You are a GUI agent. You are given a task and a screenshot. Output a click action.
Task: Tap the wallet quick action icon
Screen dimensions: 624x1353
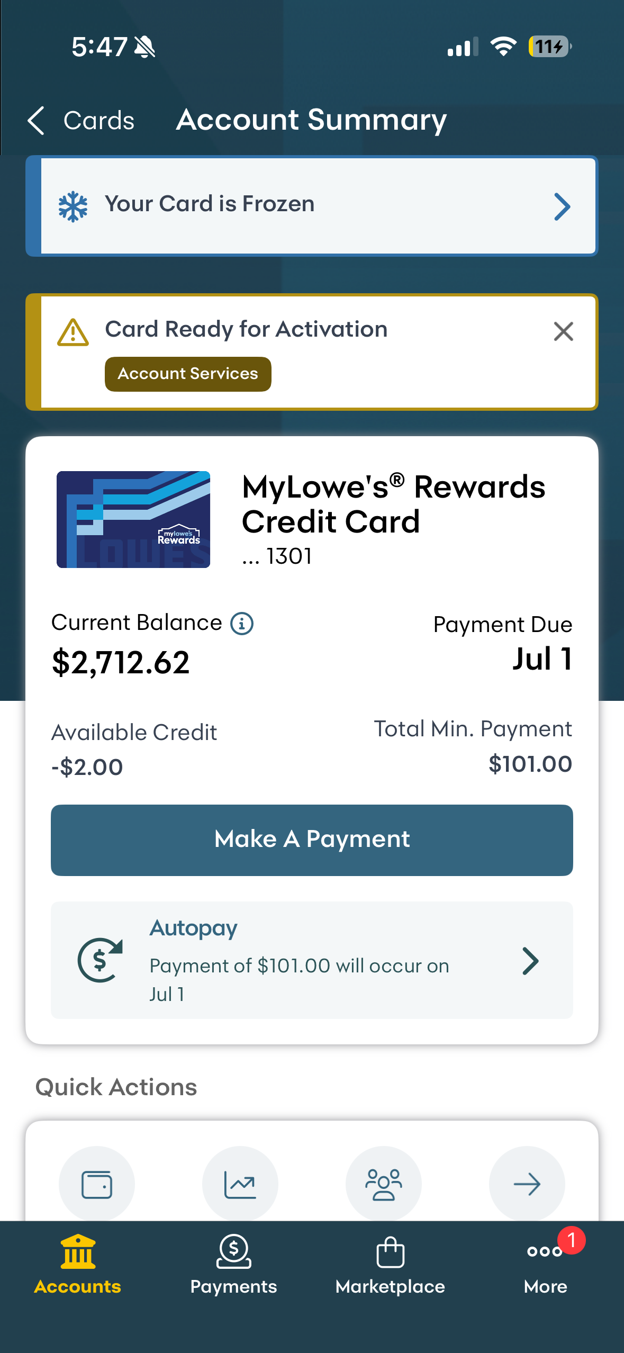click(97, 1184)
